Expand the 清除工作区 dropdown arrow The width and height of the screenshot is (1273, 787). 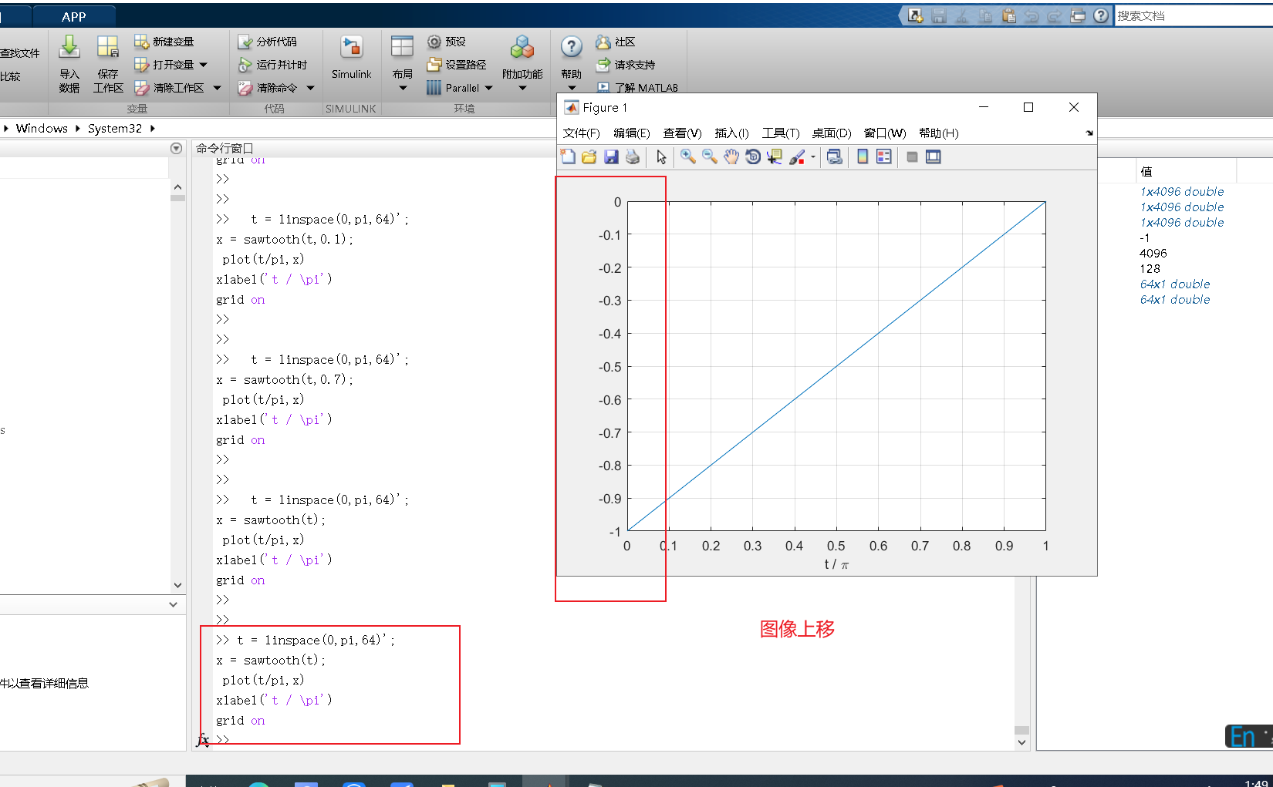217,88
